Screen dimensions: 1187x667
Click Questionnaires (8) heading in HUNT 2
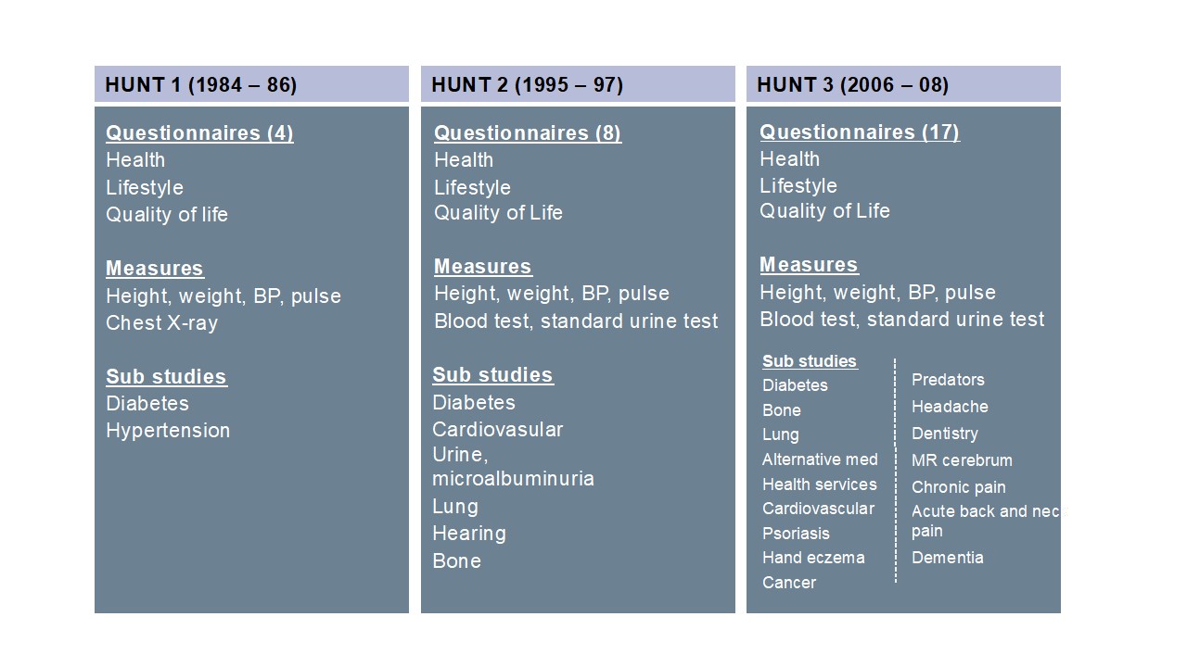[x=528, y=133]
